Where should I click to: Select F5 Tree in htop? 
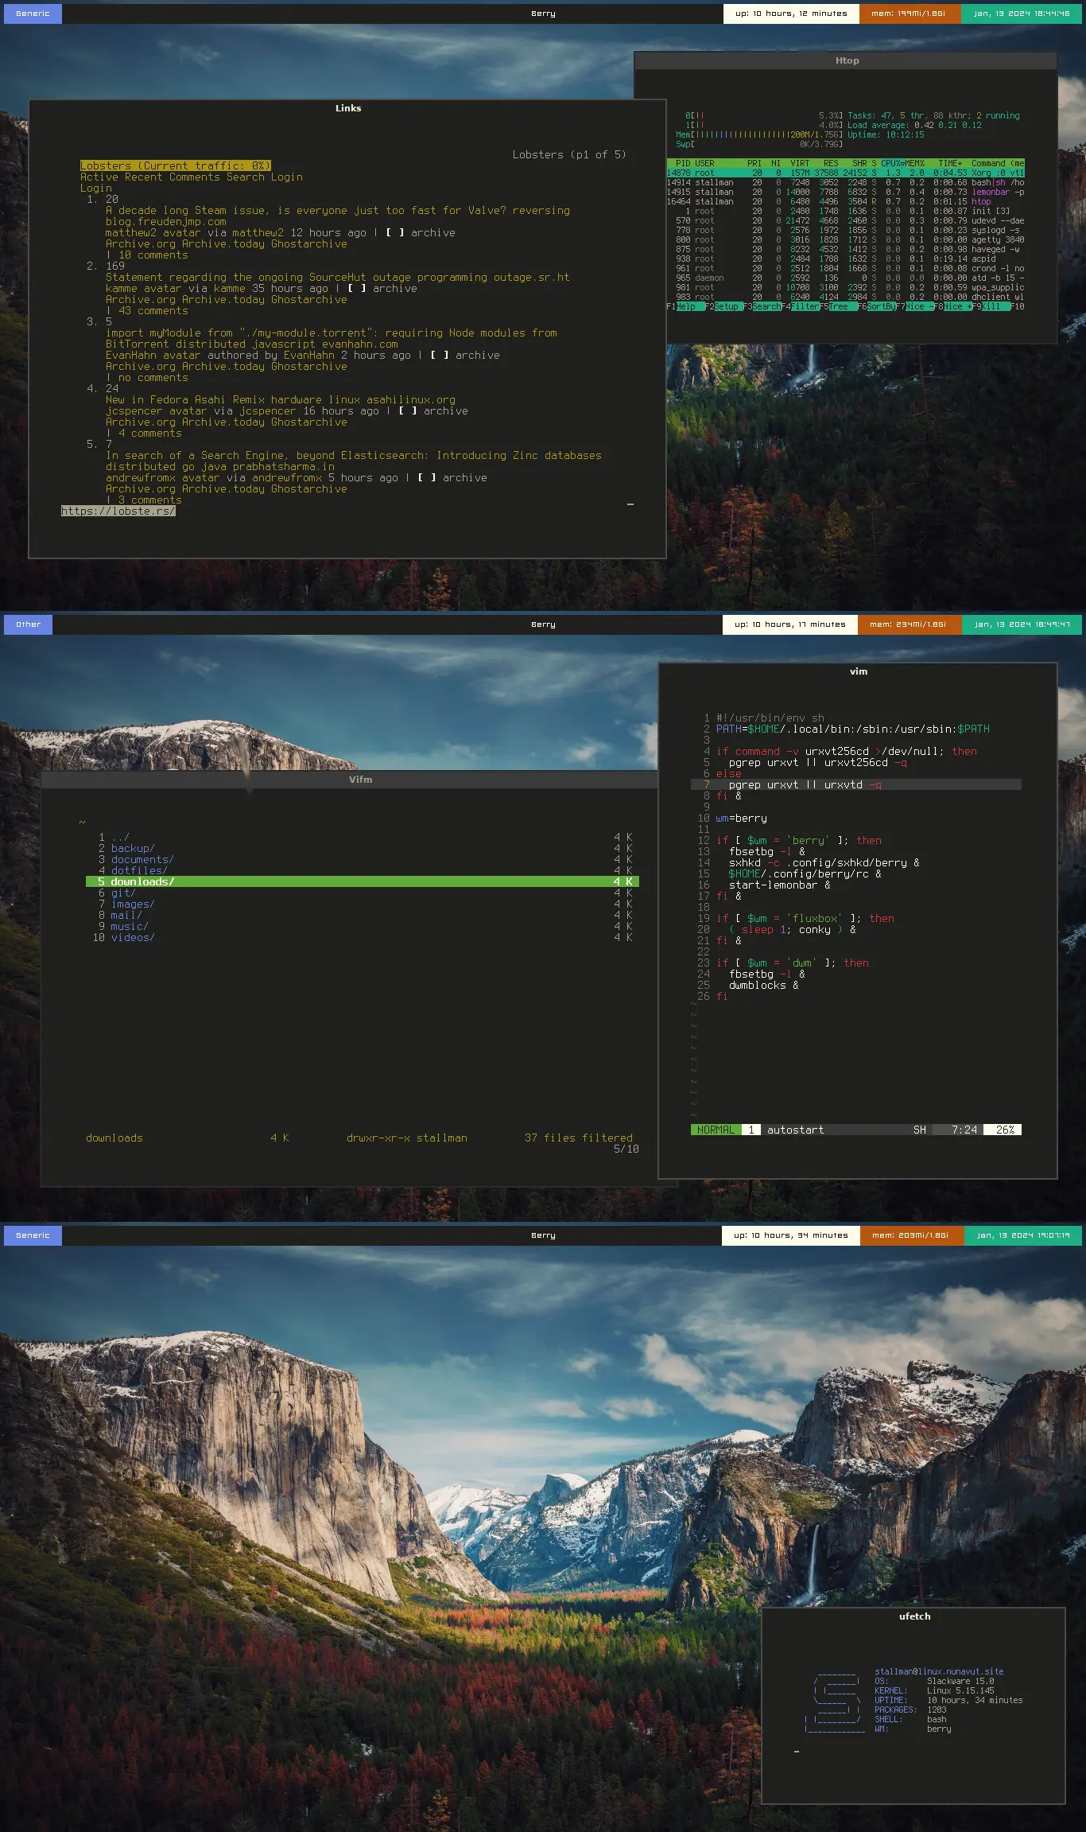pyautogui.click(x=838, y=306)
